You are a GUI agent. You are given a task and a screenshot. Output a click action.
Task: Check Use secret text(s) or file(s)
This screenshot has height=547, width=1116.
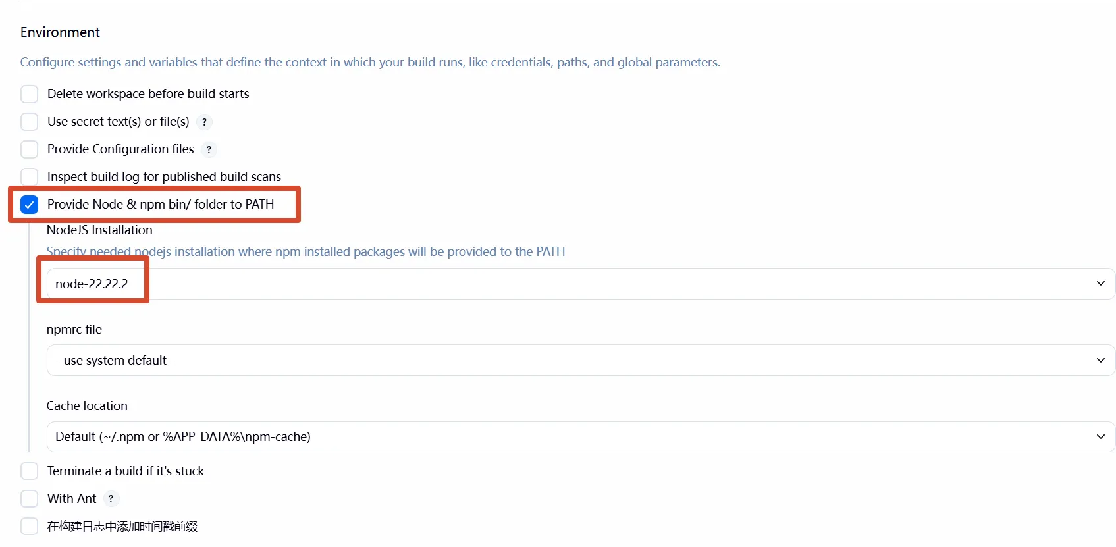30,122
